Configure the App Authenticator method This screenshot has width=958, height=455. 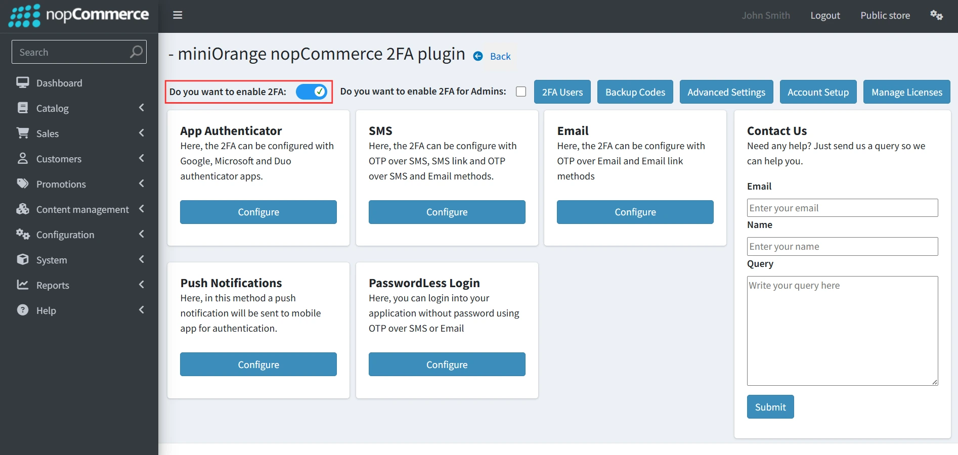click(x=258, y=212)
